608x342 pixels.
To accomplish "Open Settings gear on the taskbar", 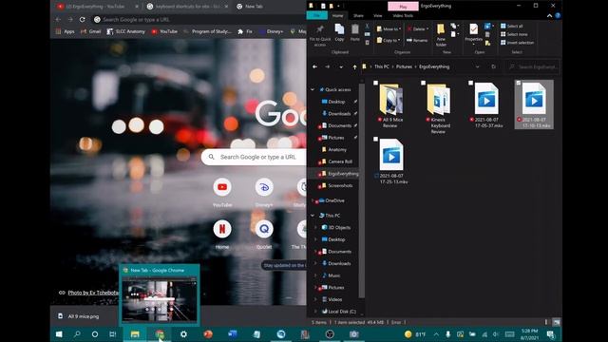I will (x=183, y=334).
